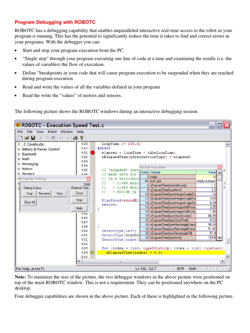The height and width of the screenshot is (333, 250).
Task: Select the nElapsedTime(typeAlive) row
Action: pos(178,190)
